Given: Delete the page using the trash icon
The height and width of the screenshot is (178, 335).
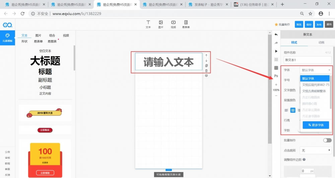Looking at the screenshot, I should [206, 71].
